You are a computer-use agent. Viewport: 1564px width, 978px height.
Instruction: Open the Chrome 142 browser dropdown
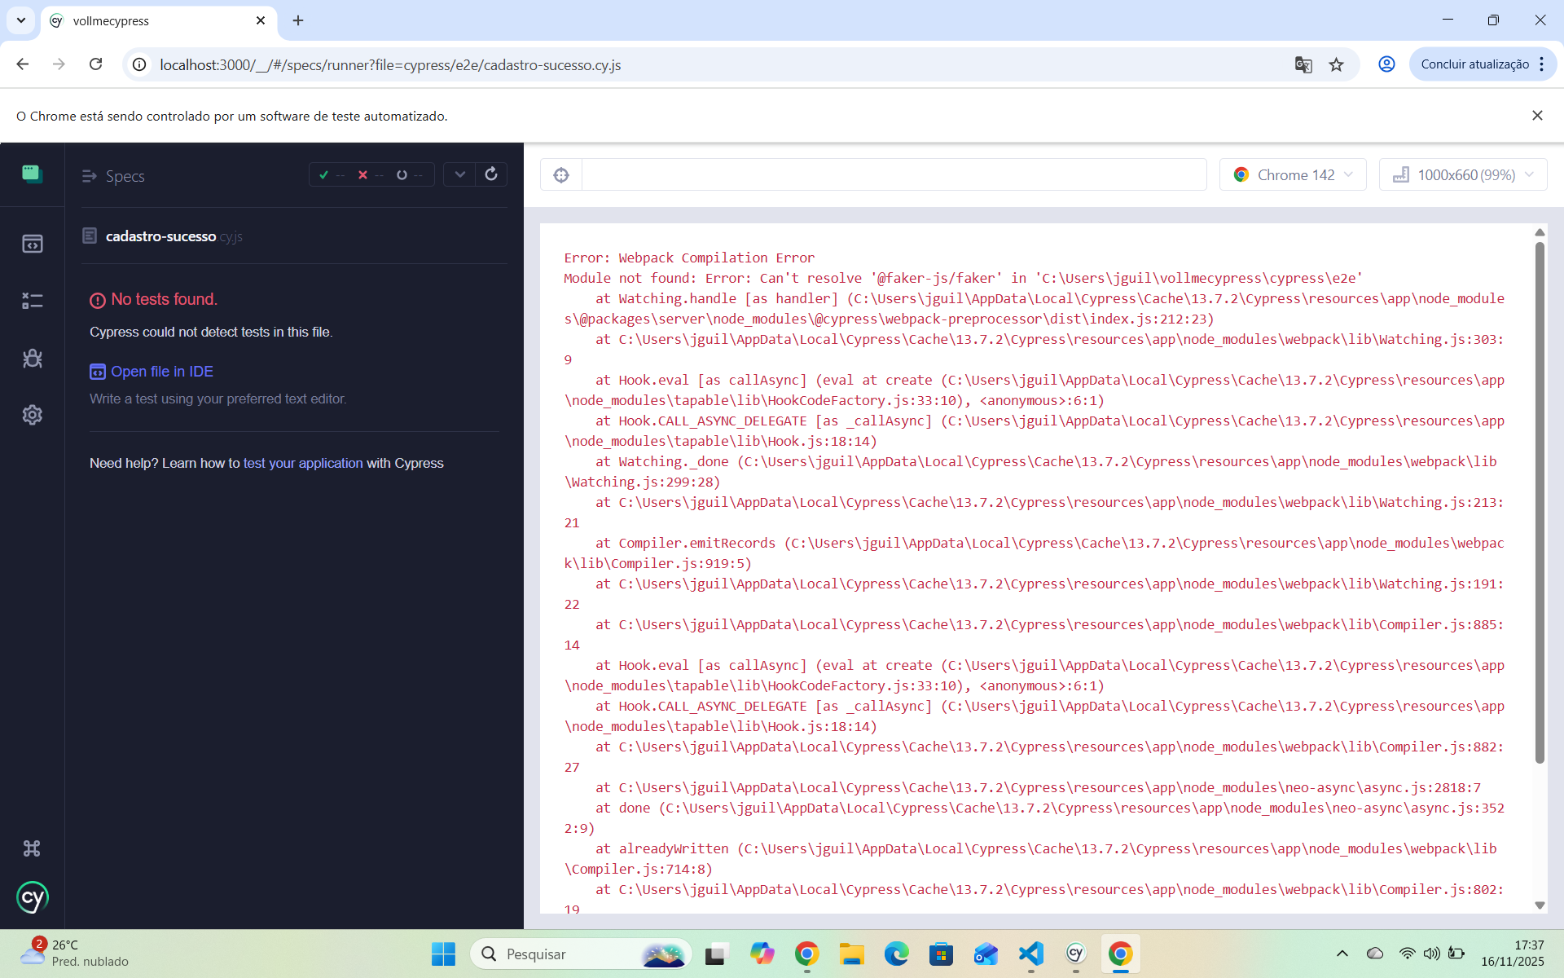[1293, 175]
